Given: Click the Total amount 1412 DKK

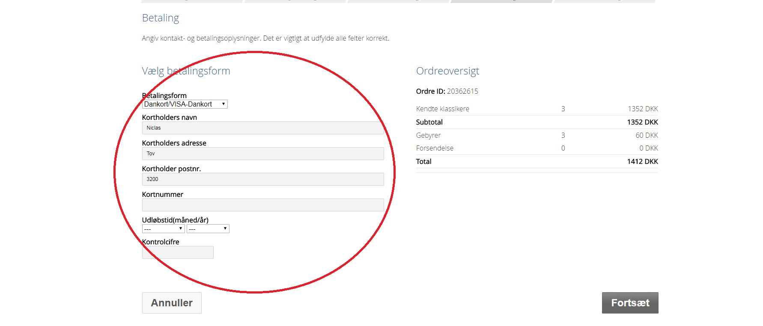Looking at the screenshot, I should (642, 161).
